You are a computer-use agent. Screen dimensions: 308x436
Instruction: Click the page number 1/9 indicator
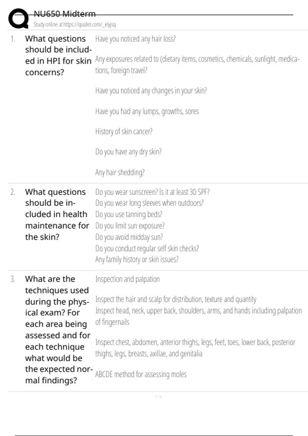(158, 397)
